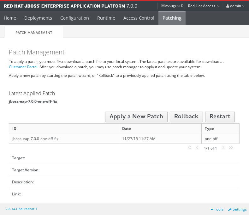Expand the Tools menu in footer
Image resolution: width=249 pixels, height=215 pixels.
pyautogui.click(x=217, y=209)
